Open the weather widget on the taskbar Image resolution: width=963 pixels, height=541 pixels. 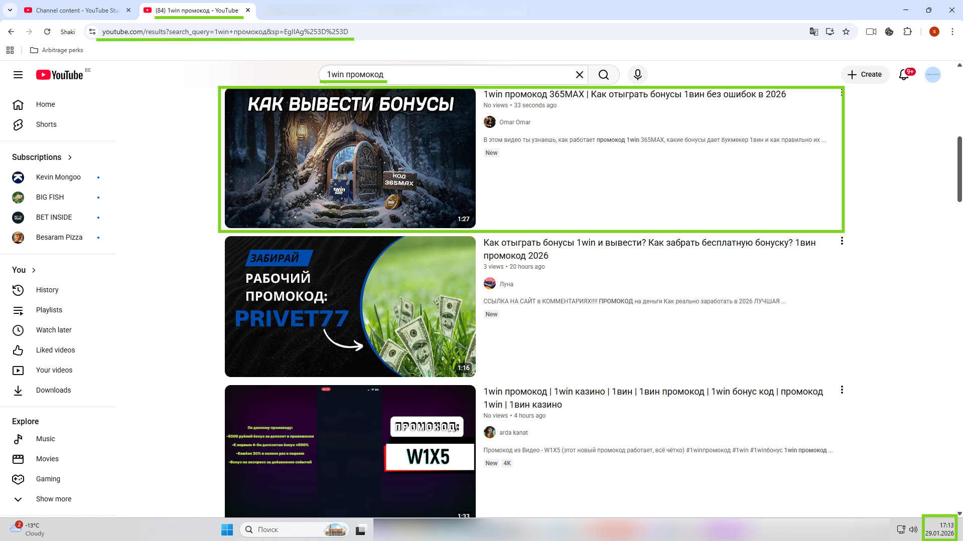pos(27,529)
